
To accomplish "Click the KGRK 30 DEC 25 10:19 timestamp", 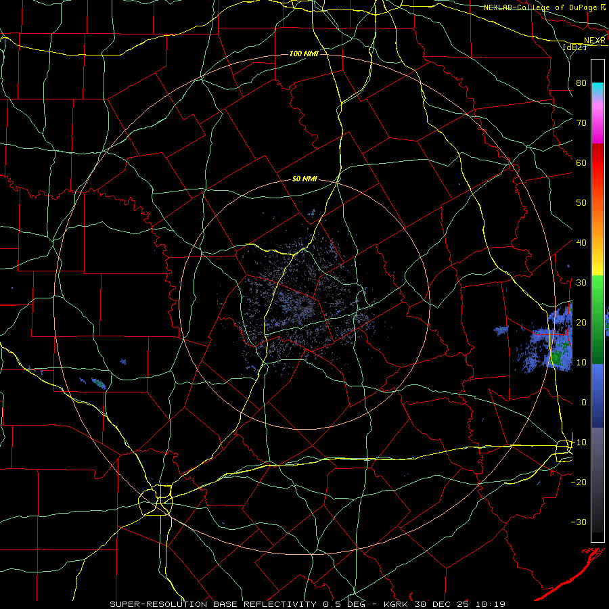I will click(x=445, y=604).
